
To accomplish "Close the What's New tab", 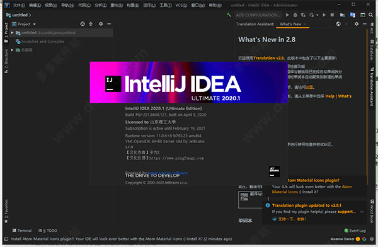I will point(305,24).
